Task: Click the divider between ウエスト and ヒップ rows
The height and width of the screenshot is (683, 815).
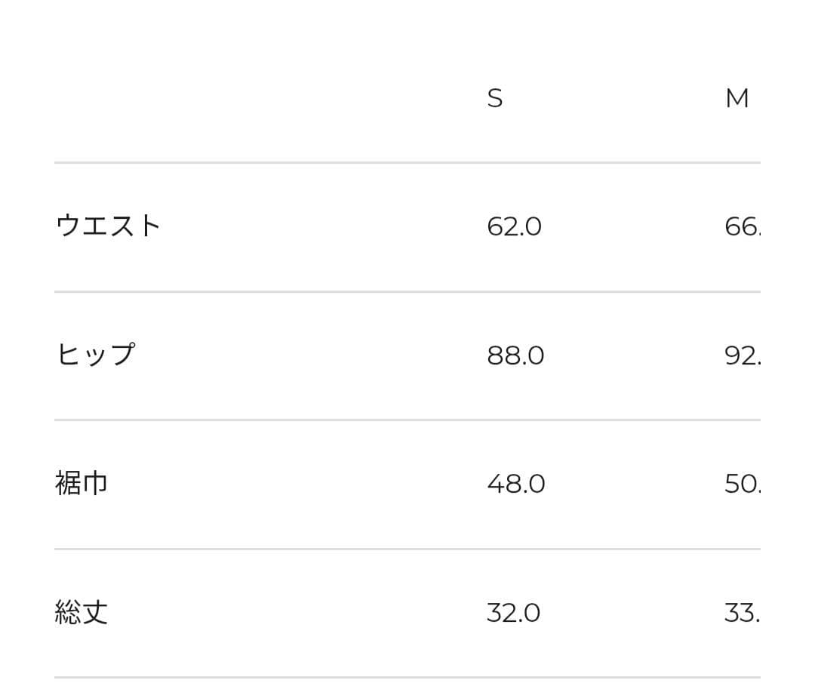Action: coord(407,291)
